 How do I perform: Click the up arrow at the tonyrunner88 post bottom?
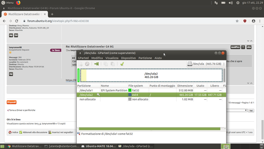251,83
